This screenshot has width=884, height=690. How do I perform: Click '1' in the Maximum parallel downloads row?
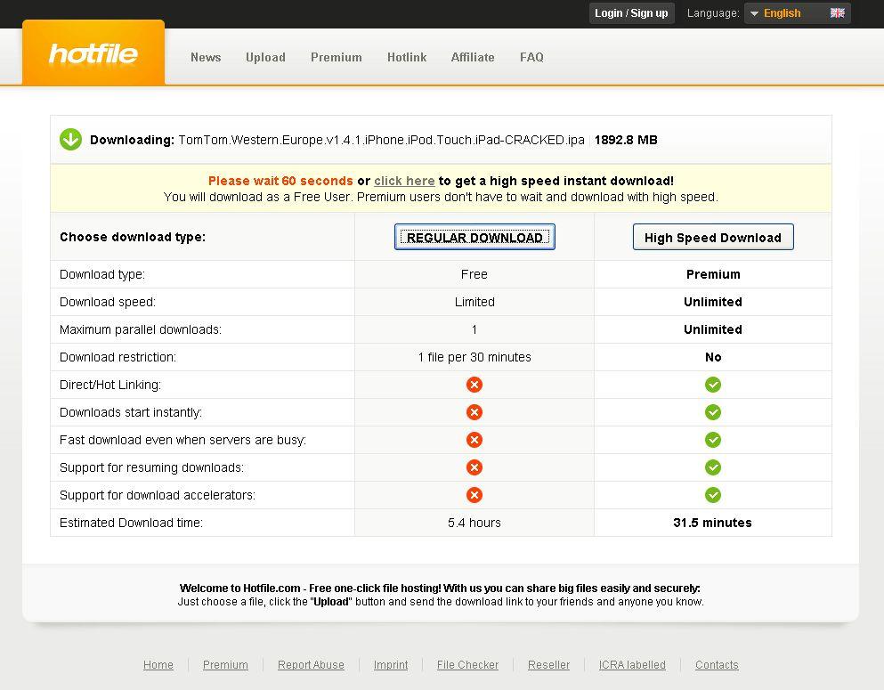click(474, 329)
